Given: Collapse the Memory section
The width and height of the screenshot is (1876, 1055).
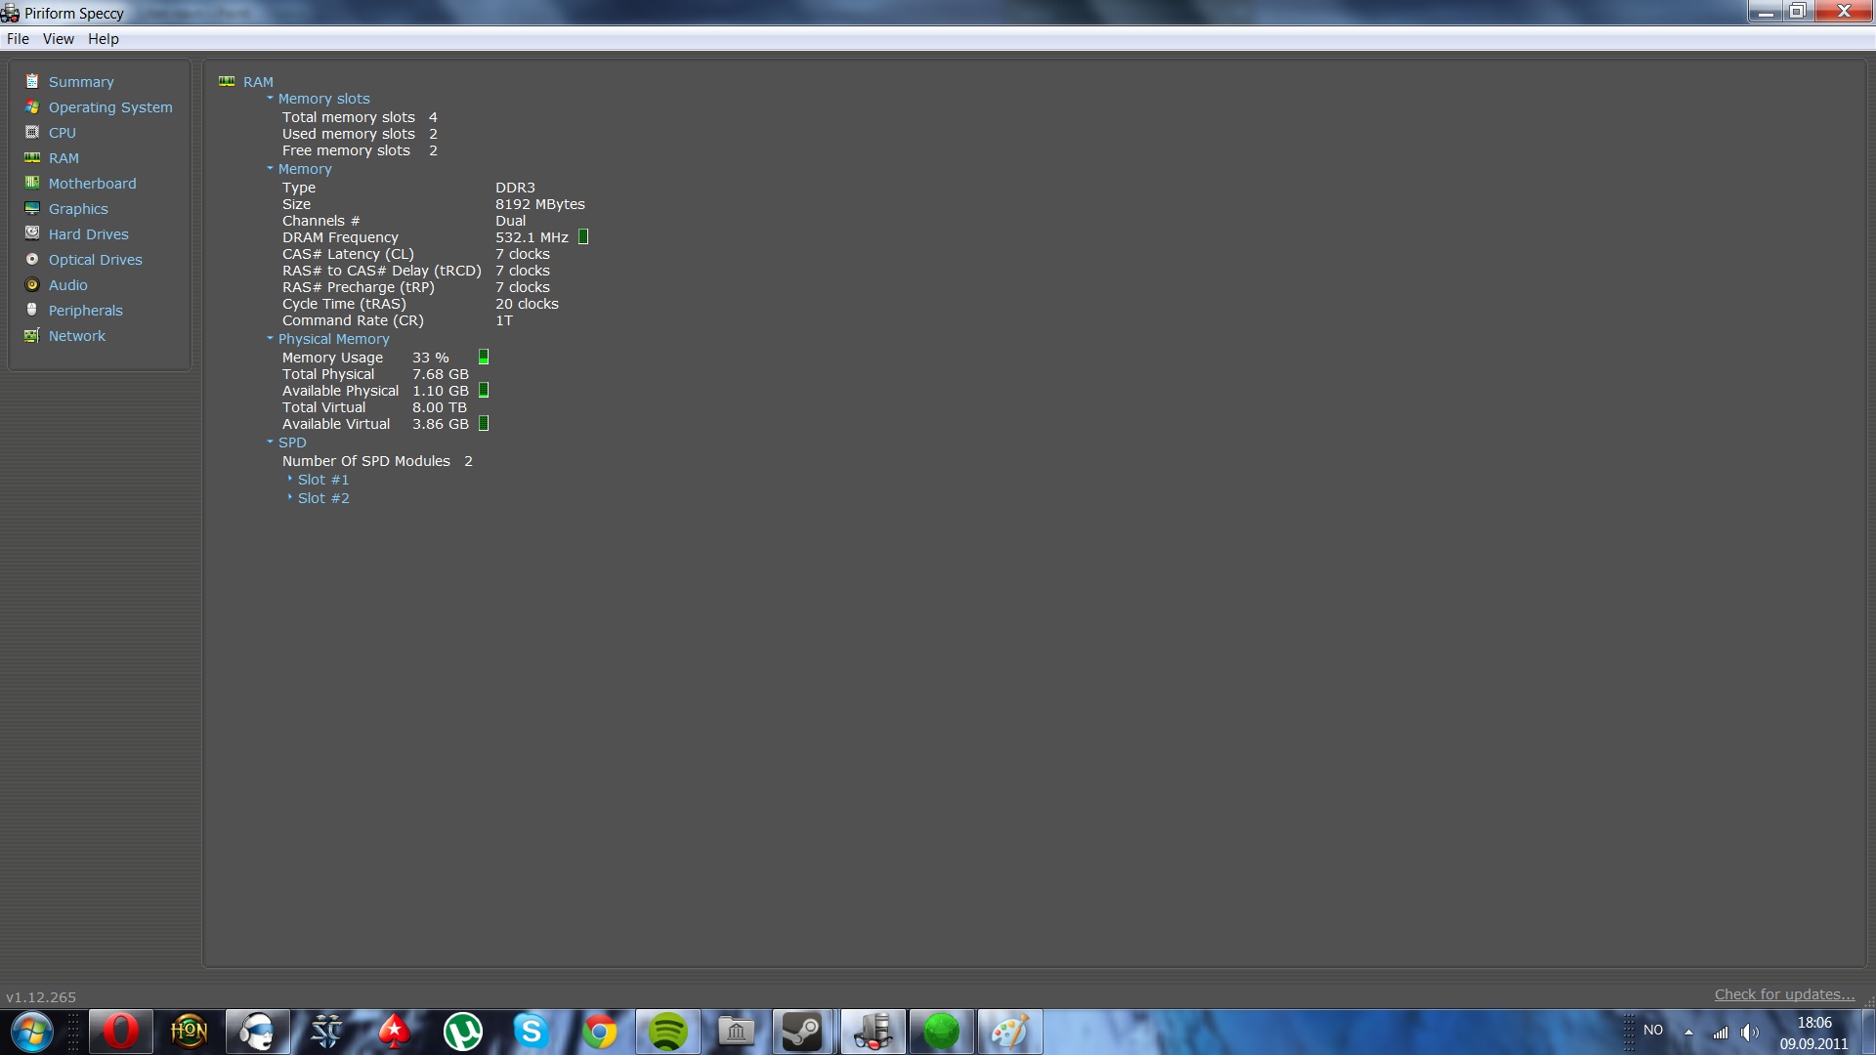Looking at the screenshot, I should pyautogui.click(x=270, y=168).
